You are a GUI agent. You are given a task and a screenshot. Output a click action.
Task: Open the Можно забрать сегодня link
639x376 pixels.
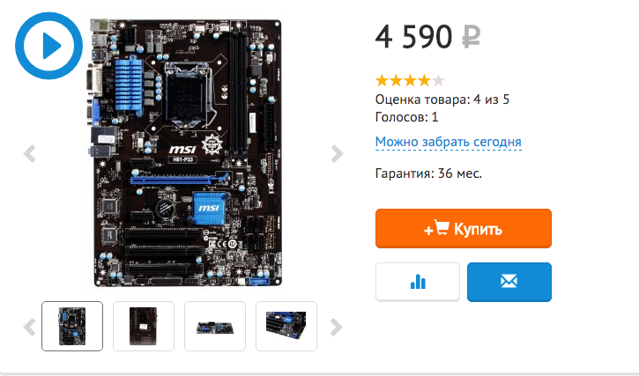(x=449, y=142)
